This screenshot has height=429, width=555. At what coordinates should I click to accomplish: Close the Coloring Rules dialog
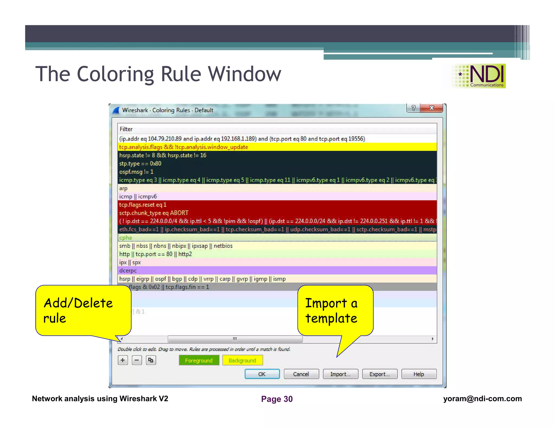point(431,108)
